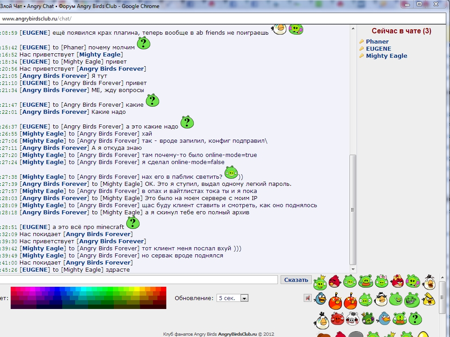Click the text 'я сделал online-mode=false'

click(183, 162)
